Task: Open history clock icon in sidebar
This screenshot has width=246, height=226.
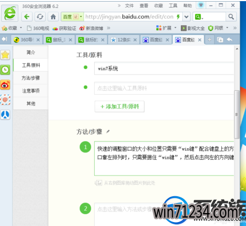Action: (5, 70)
